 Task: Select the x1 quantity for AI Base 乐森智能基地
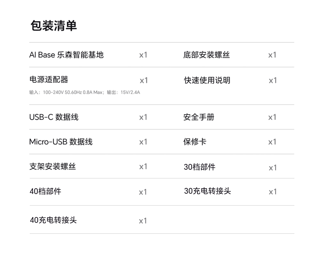point(143,55)
